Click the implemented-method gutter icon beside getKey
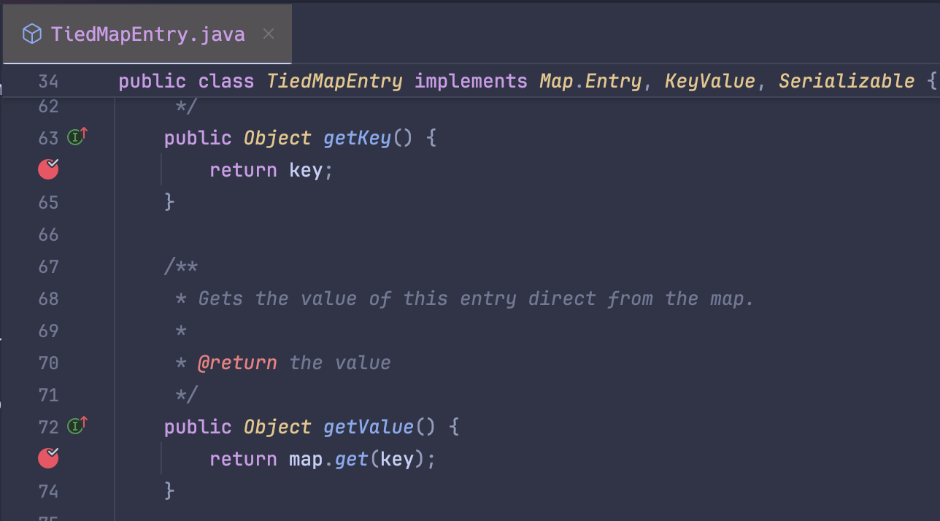940x521 pixels. click(x=76, y=137)
